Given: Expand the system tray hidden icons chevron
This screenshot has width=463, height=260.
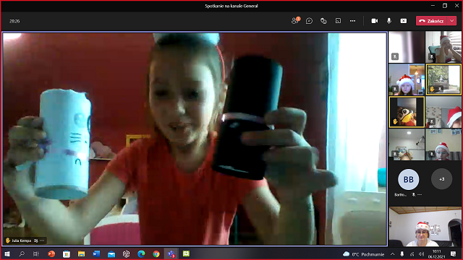Looking at the screenshot, I should click(392, 253).
